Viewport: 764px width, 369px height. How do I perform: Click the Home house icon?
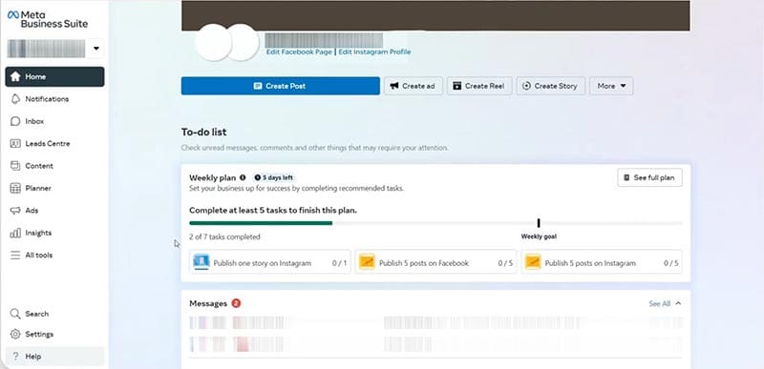coord(15,77)
